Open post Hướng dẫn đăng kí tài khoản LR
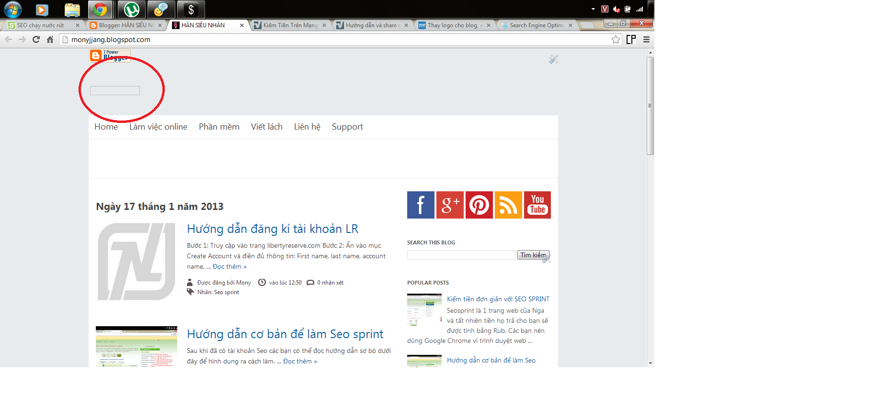Screen dimensions: 891x396 tap(273, 229)
